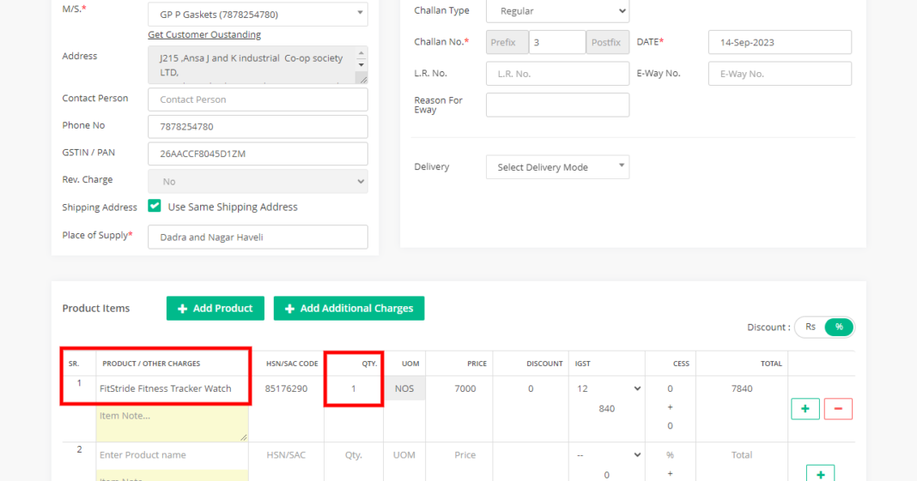Click the Total value 7840
917x481 pixels.
pos(742,388)
